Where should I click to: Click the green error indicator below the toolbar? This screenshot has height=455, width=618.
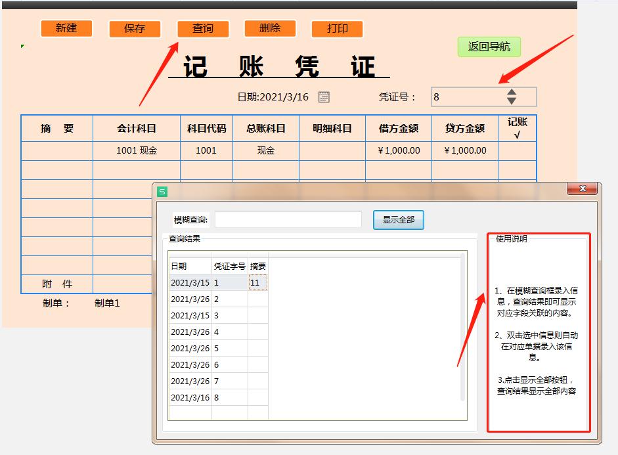(22, 47)
